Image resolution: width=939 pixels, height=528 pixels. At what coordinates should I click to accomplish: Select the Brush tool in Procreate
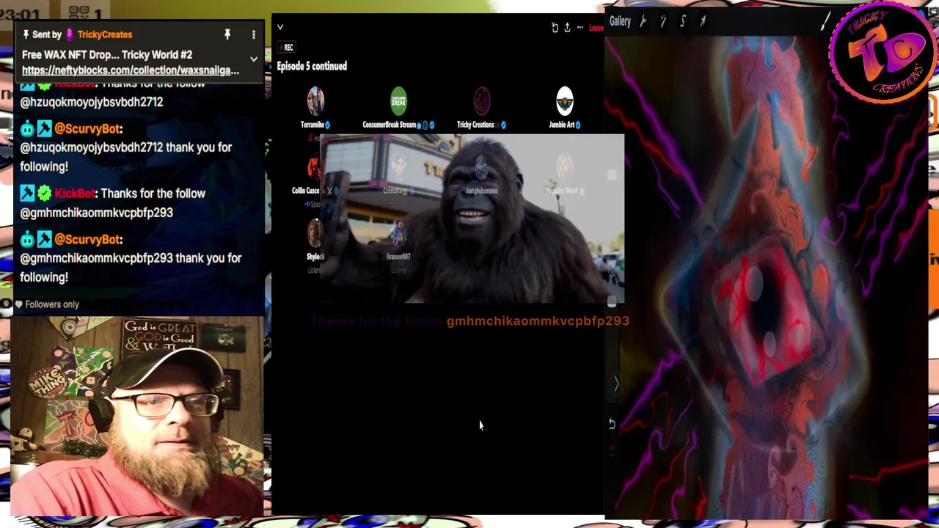click(825, 22)
